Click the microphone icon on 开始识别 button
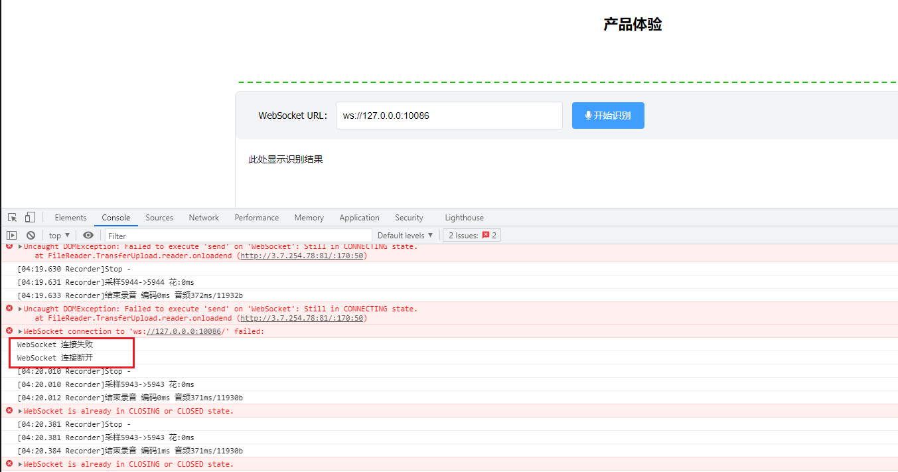 [589, 115]
